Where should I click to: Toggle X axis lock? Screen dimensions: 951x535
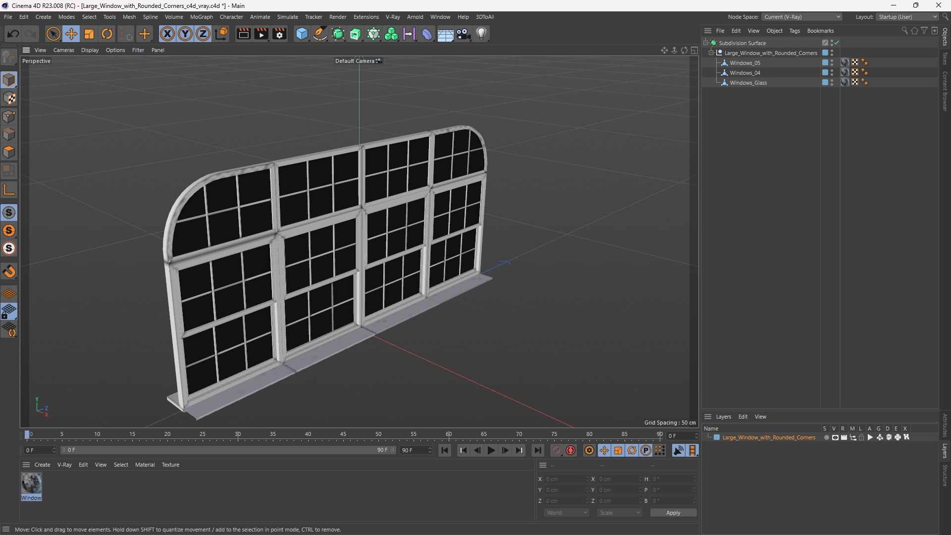point(167,34)
